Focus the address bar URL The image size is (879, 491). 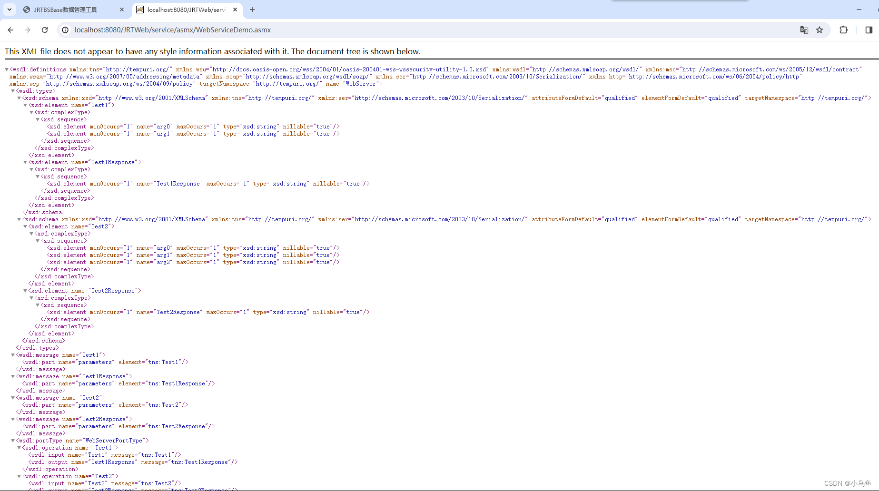pyautogui.click(x=173, y=30)
